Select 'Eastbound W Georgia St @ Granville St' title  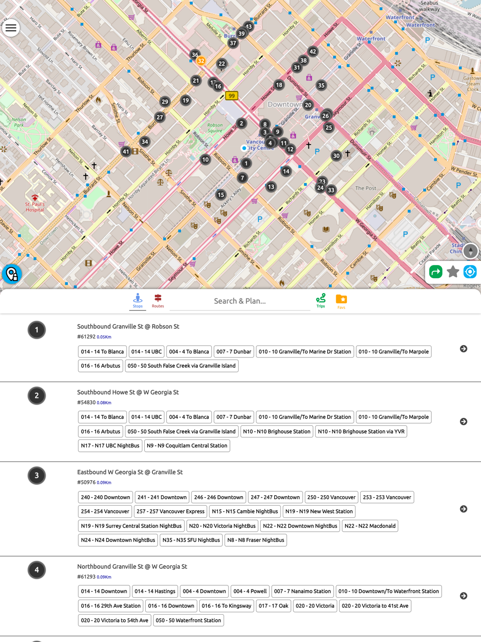(130, 472)
